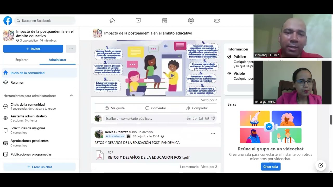Screen dimensions: 333x187
Task: Collapse Herramientas para administradores section
Action: pyautogui.click(x=71, y=96)
